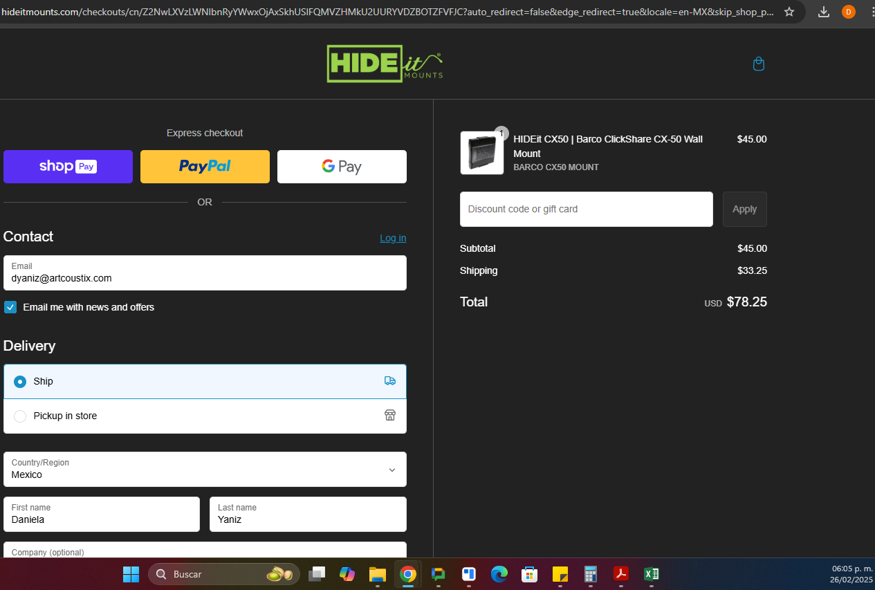875x590 pixels.
Task: Launch Copilot from the taskbar
Action: tap(347, 574)
